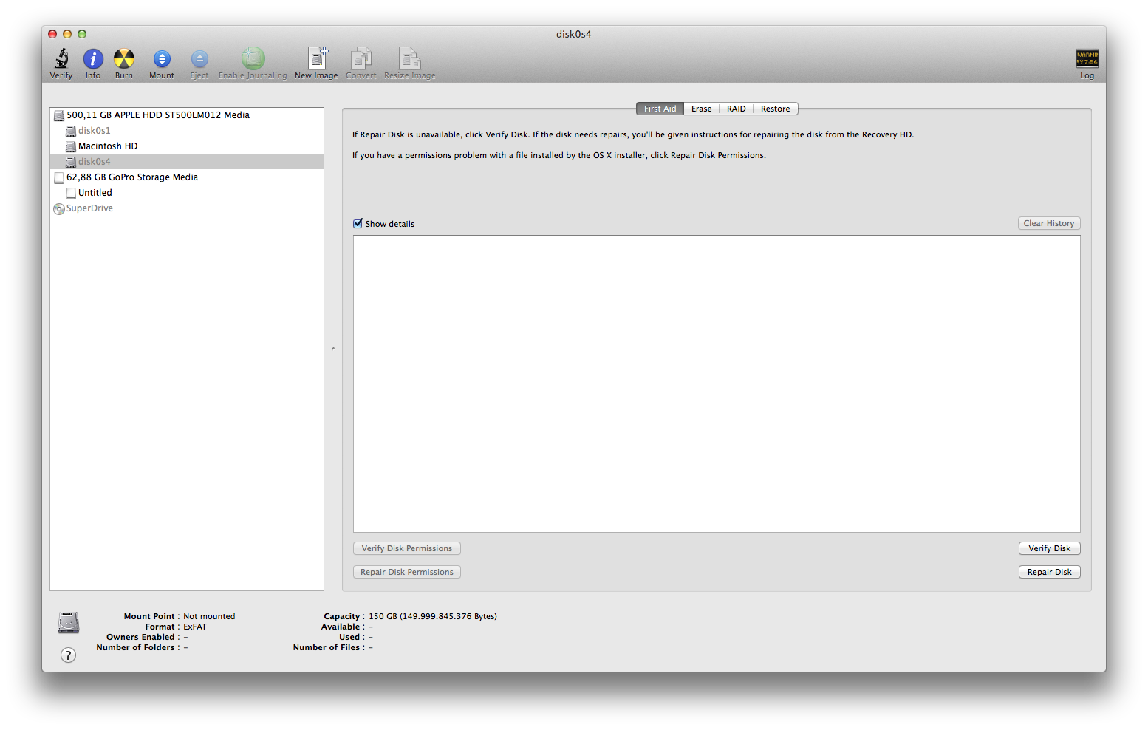Switch to the Erase tab
This screenshot has width=1148, height=730.
[701, 109]
